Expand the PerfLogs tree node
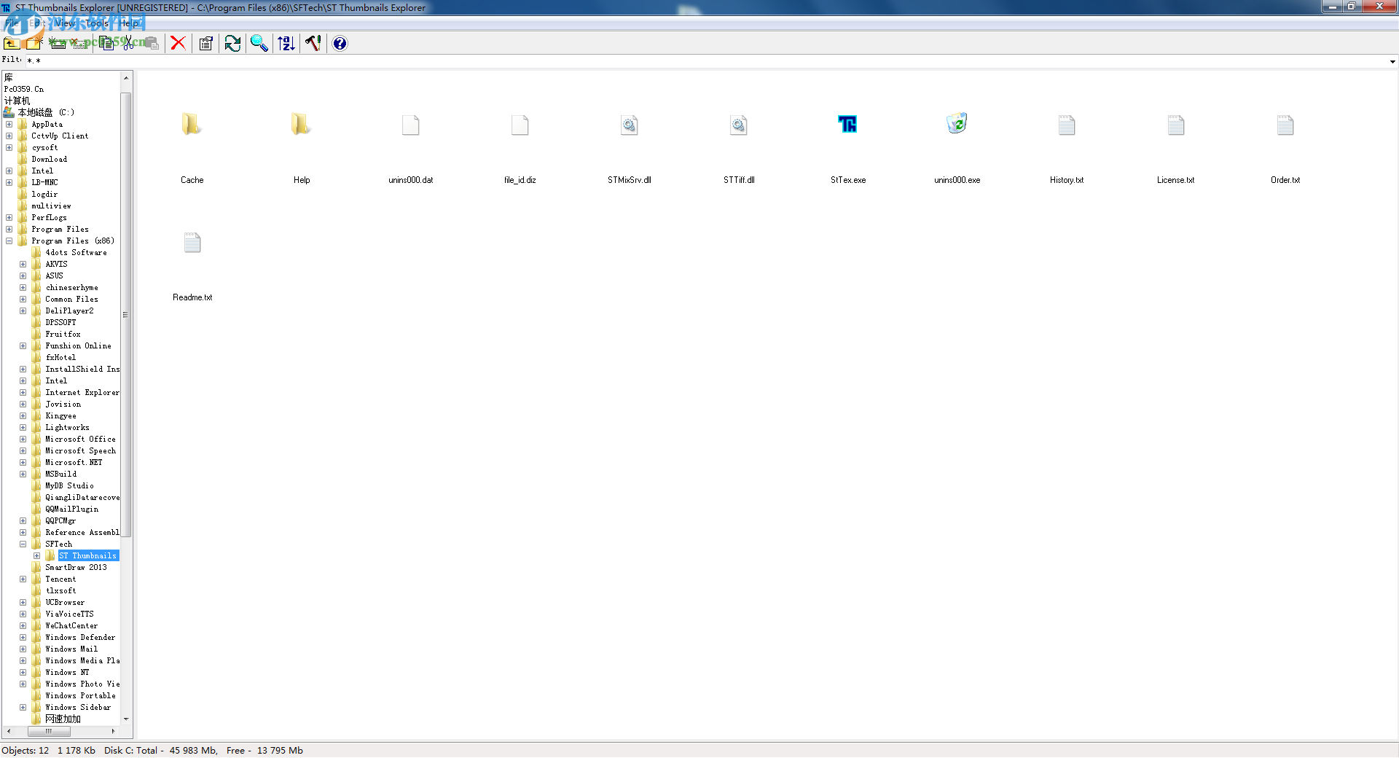The image size is (1399, 758). coord(9,218)
